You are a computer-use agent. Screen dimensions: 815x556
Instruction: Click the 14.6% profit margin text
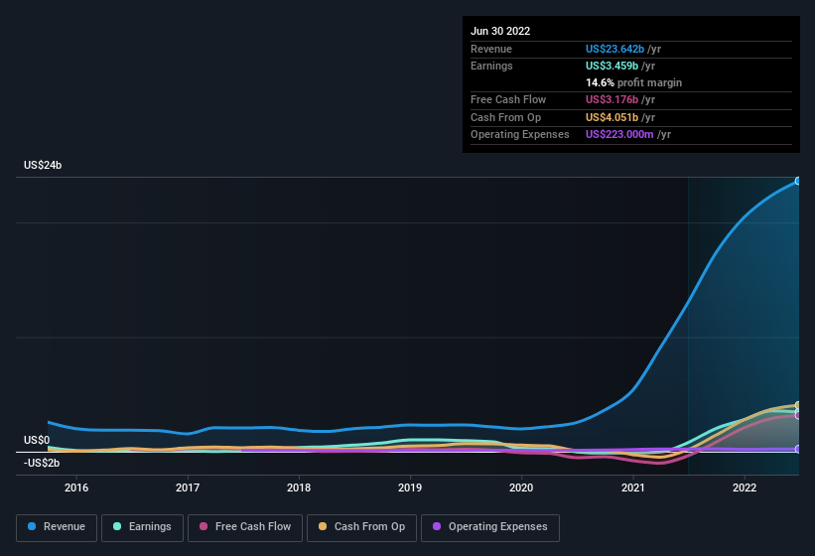633,82
